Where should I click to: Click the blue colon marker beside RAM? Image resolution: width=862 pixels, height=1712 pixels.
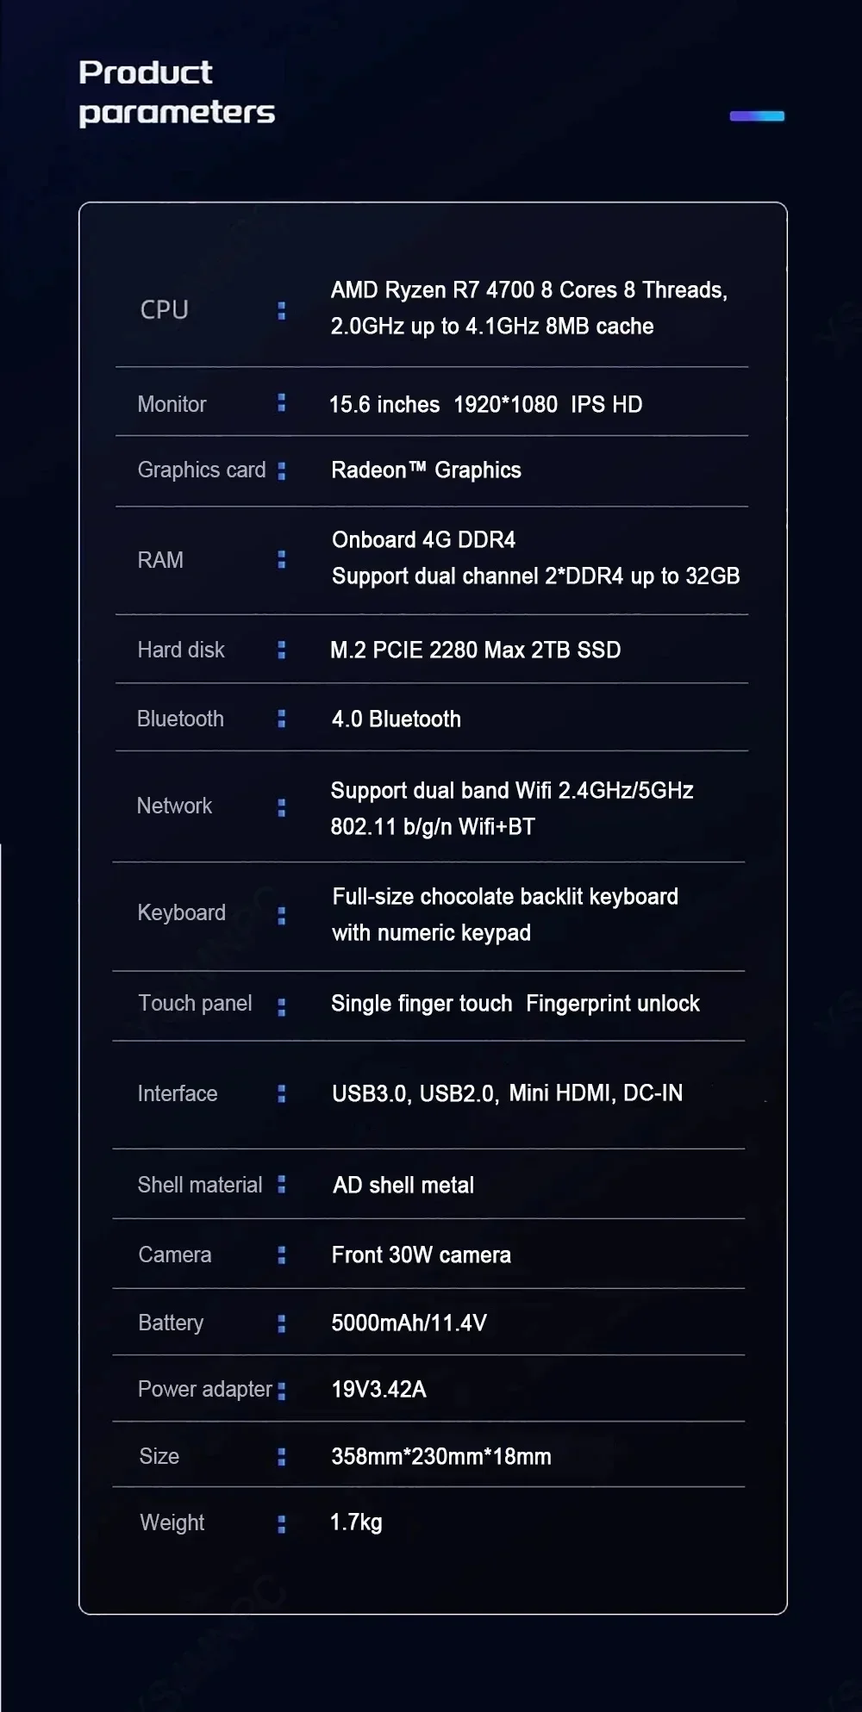[281, 560]
